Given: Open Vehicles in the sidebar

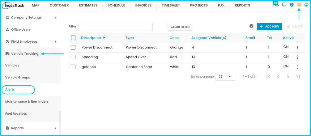Looking at the screenshot, I should pos(12,66).
